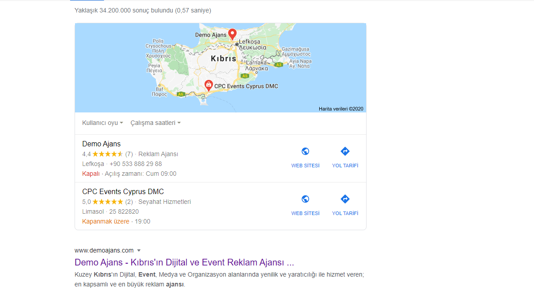This screenshot has width=534, height=290.
Task: Click the Limasol 25 822820 text
Action: point(110,212)
